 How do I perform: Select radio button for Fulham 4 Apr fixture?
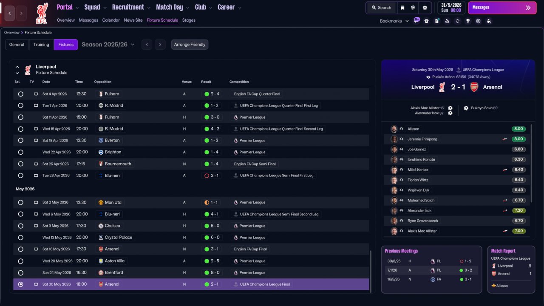click(20, 94)
